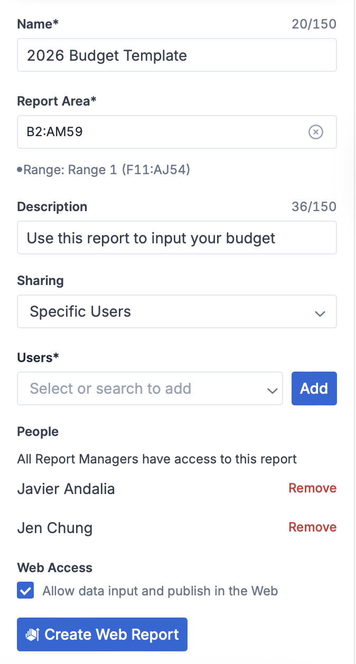Click the Description text field
The height and width of the screenshot is (664, 356).
[176, 238]
